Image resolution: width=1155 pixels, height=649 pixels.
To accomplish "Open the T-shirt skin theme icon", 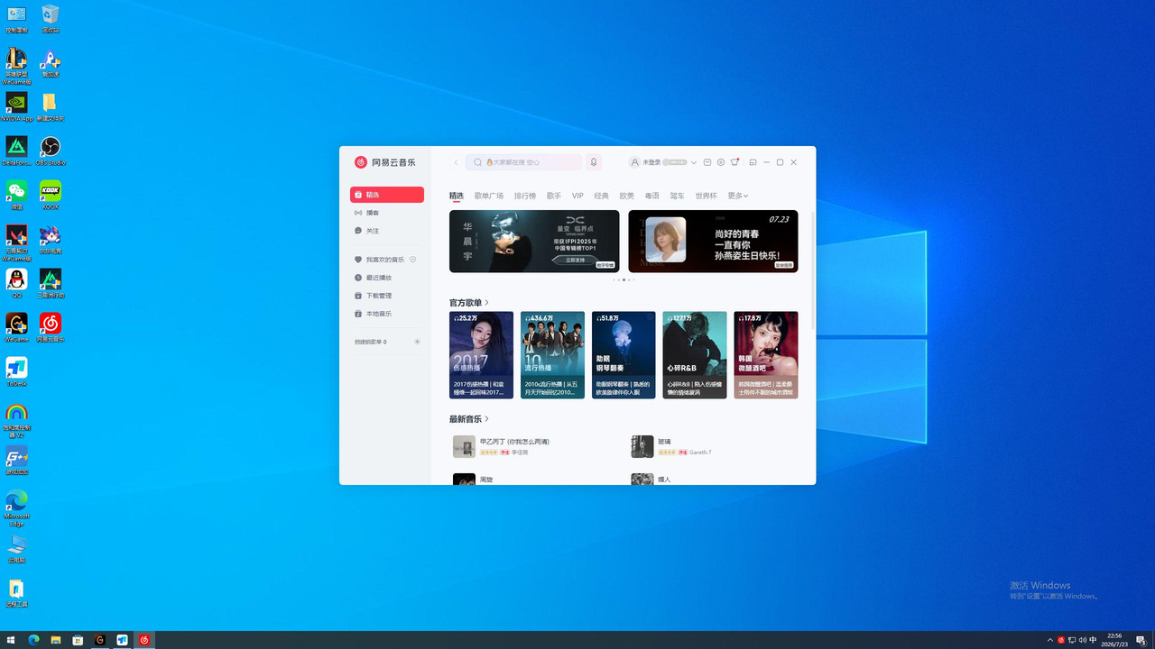I will [x=735, y=162].
